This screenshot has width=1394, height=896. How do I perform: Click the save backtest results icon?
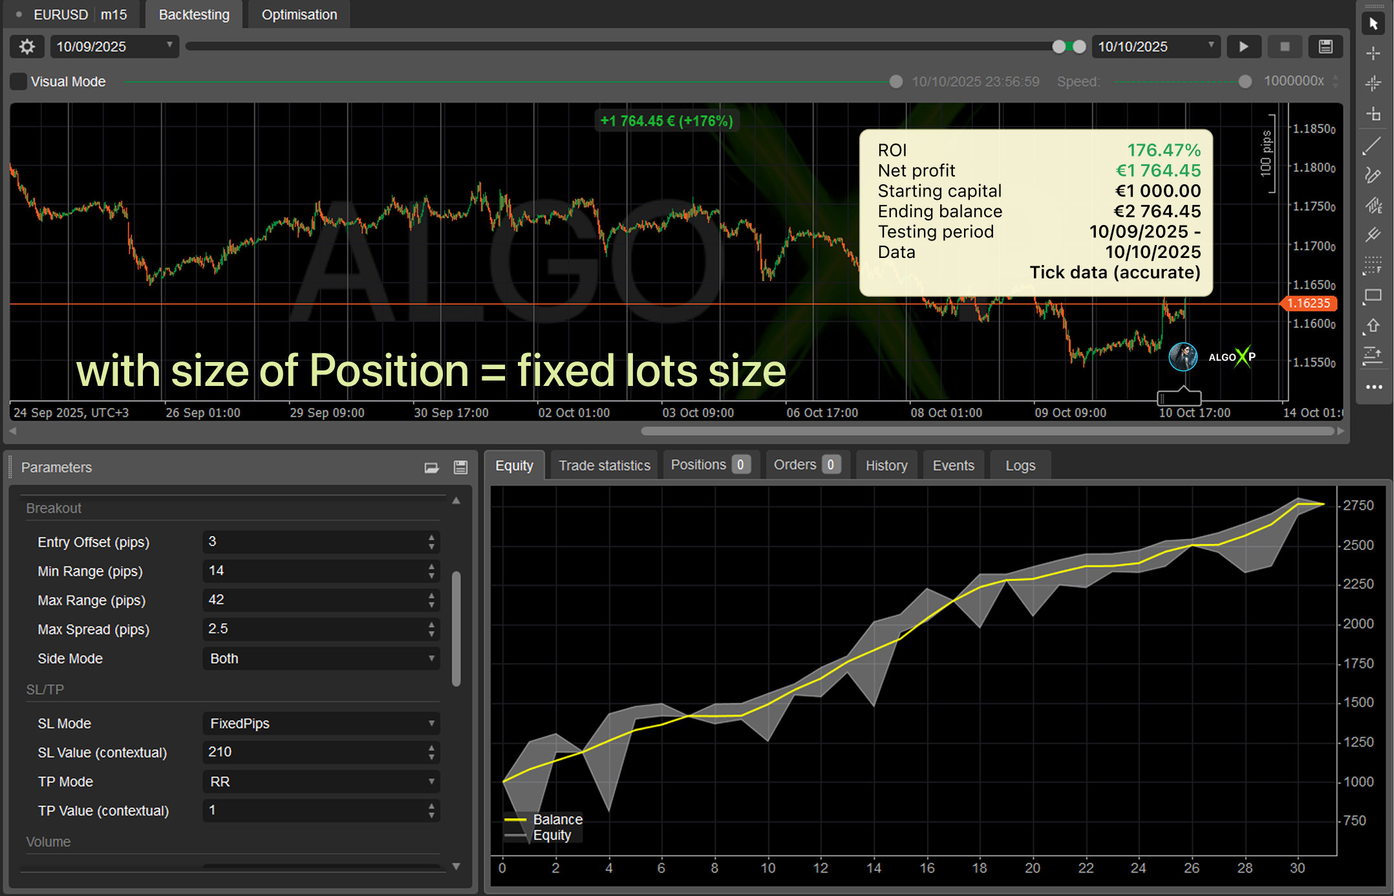pyautogui.click(x=1325, y=47)
